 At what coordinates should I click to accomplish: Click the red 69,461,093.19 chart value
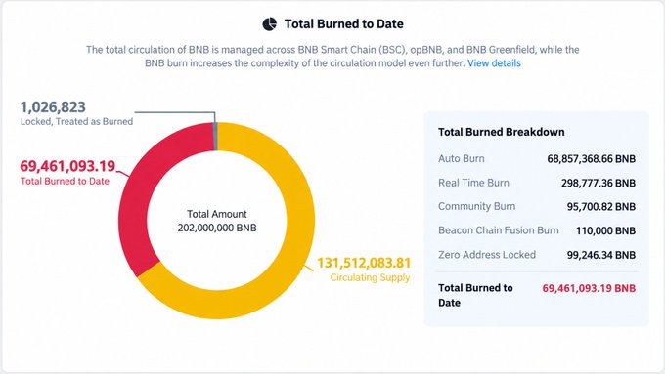(x=67, y=166)
